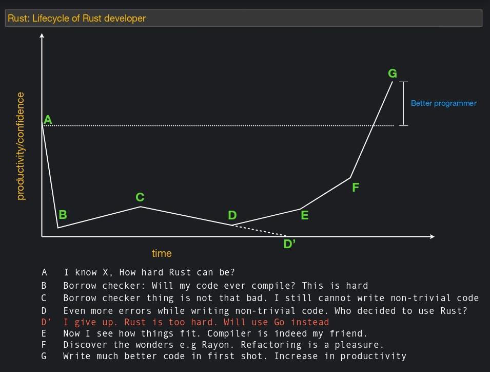
Task: Click green point label A on the chart
Action: click(48, 120)
